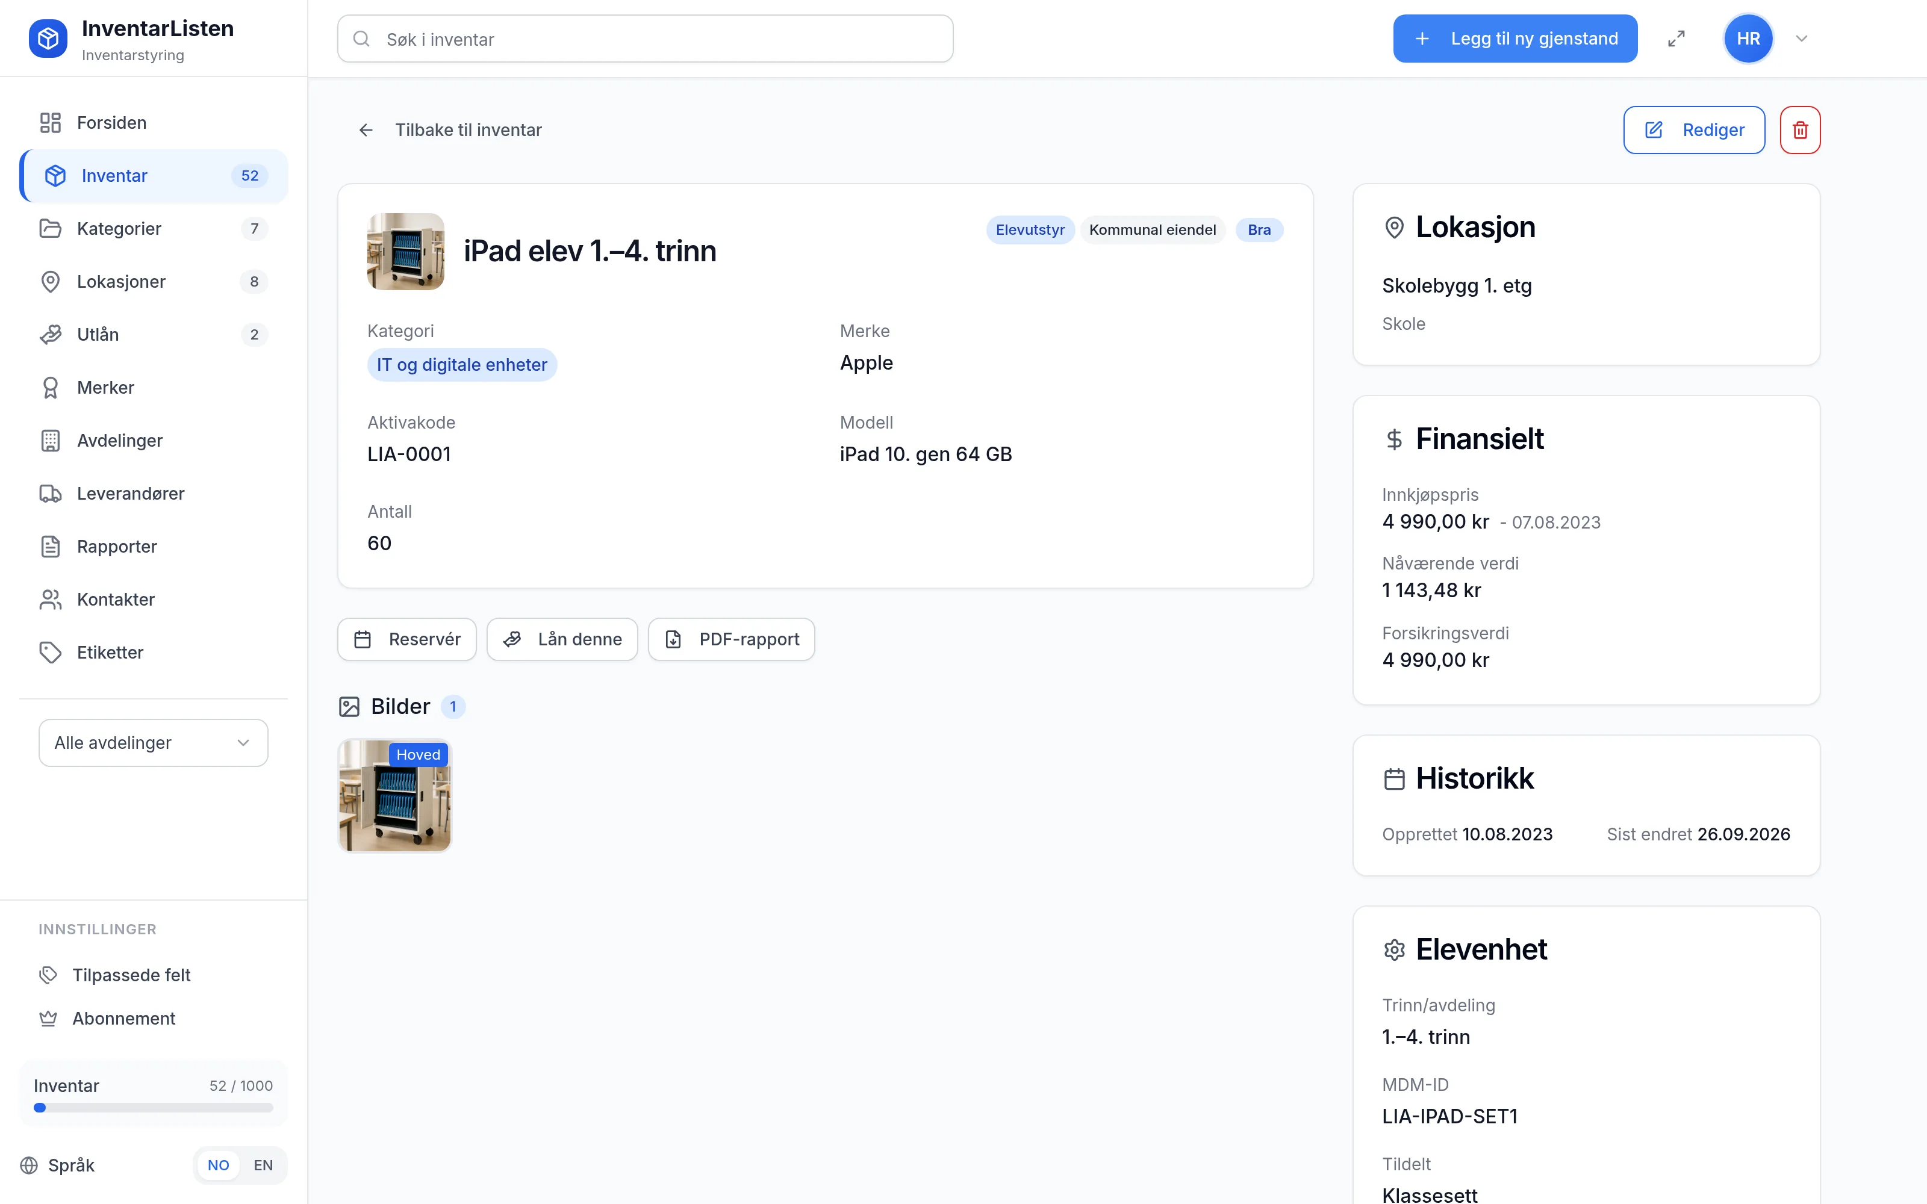Screen dimensions: 1927x1204
Task: Click the back arrow to inventory
Action: coord(366,130)
